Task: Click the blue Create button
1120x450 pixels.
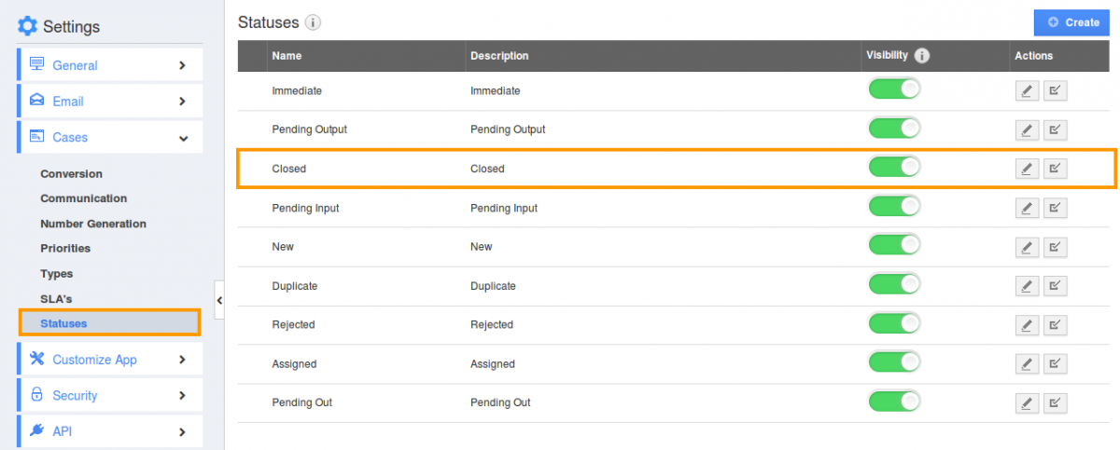Action: point(1072,22)
